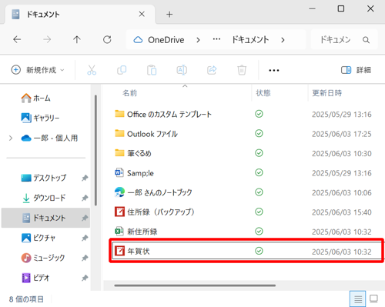This screenshot has height=307, width=385.
Task: Sort by the 名前 column header
Action: [129, 93]
